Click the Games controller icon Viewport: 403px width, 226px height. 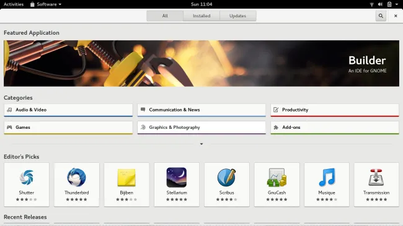(9, 127)
